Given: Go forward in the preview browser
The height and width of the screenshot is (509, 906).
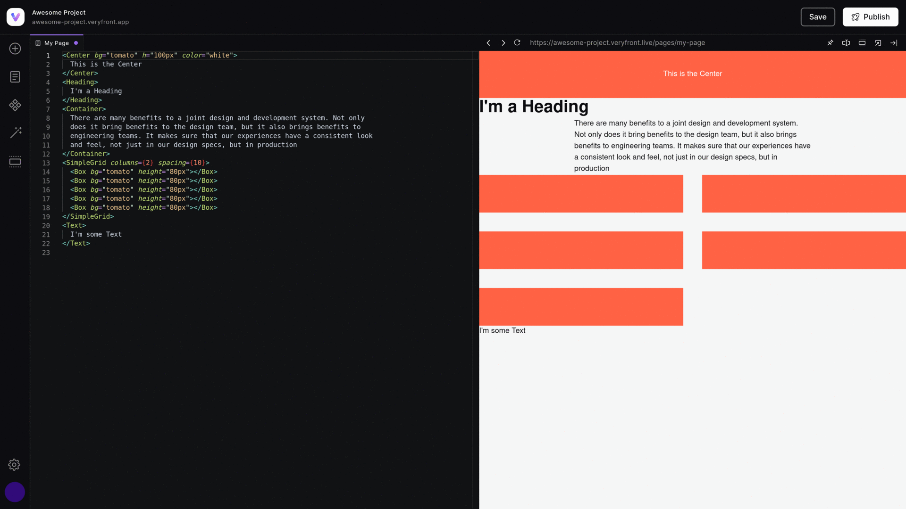Looking at the screenshot, I should click(503, 43).
